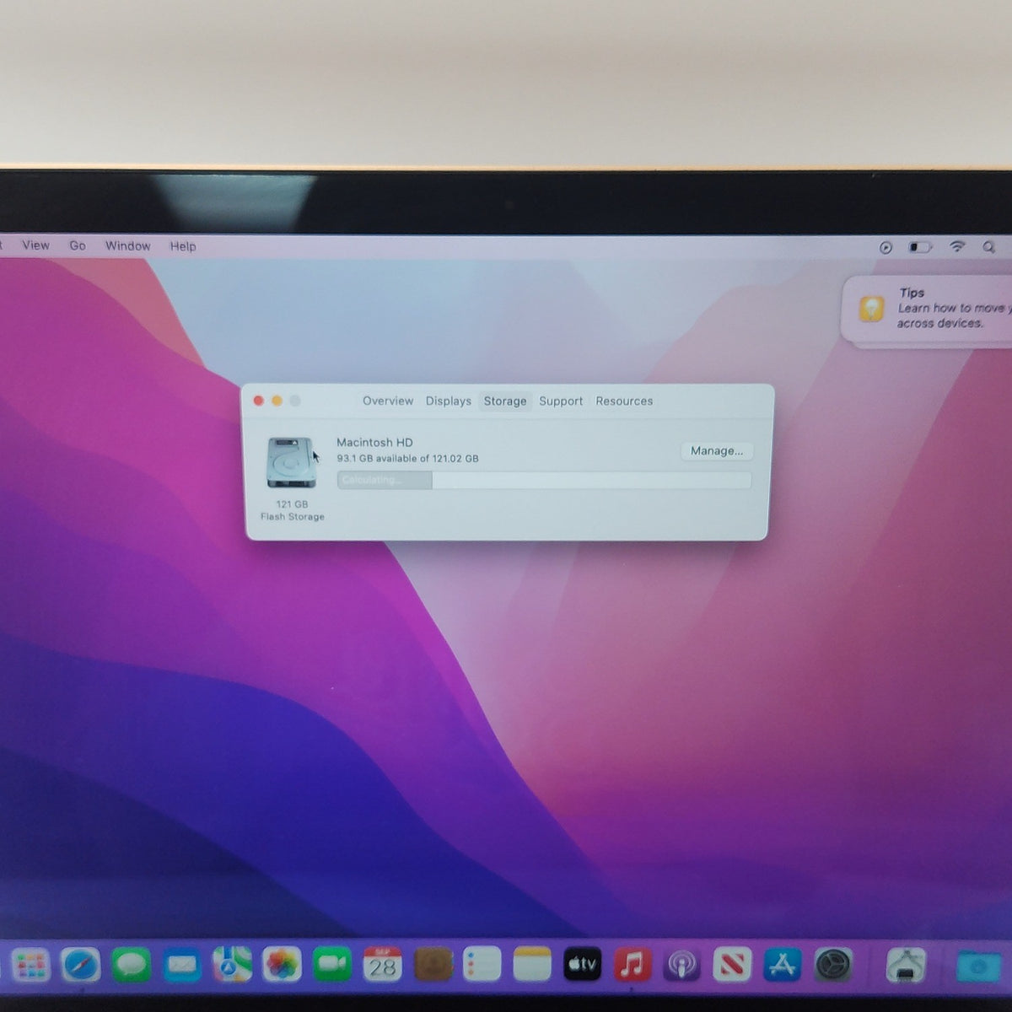Start FaceTime from the Dock
Screen dimensions: 1012x1012
click(332, 965)
